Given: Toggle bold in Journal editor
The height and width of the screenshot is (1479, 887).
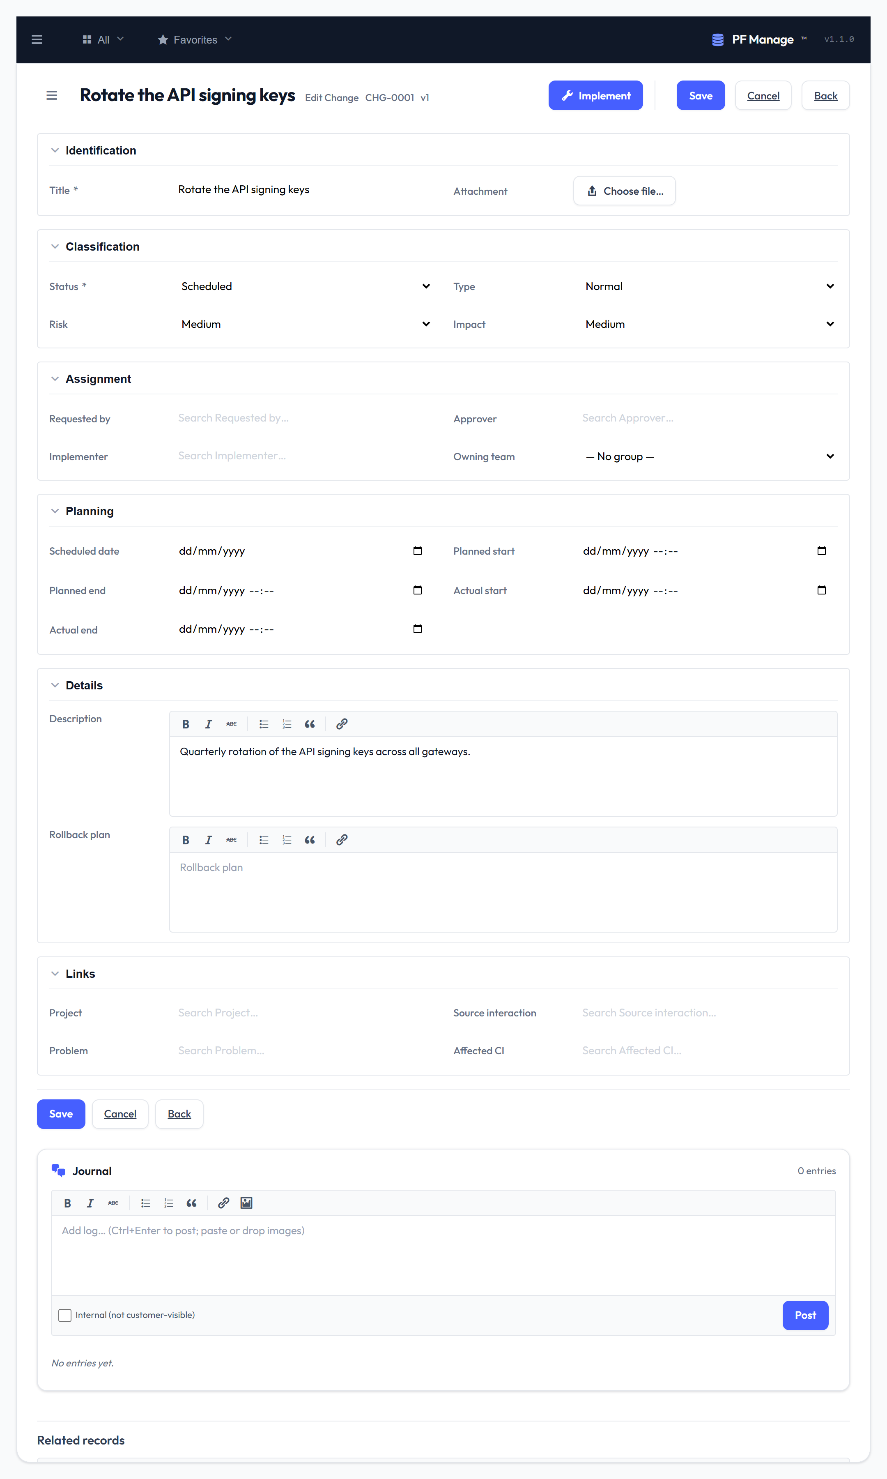Looking at the screenshot, I should pyautogui.click(x=67, y=1203).
